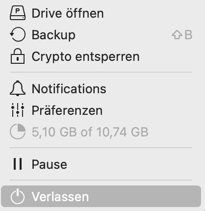Click the Shift B shortcut hint
The image size is (205, 211).
pyautogui.click(x=182, y=35)
